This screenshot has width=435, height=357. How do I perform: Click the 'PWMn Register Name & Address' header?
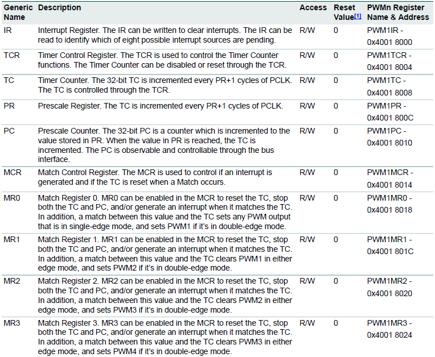(397, 13)
